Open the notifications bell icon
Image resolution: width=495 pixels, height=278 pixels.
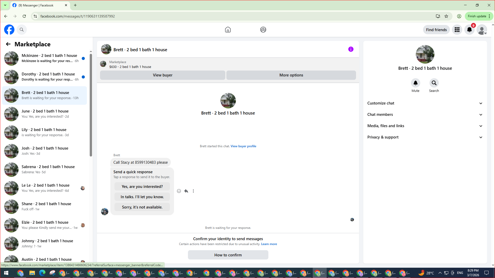pyautogui.click(x=469, y=30)
